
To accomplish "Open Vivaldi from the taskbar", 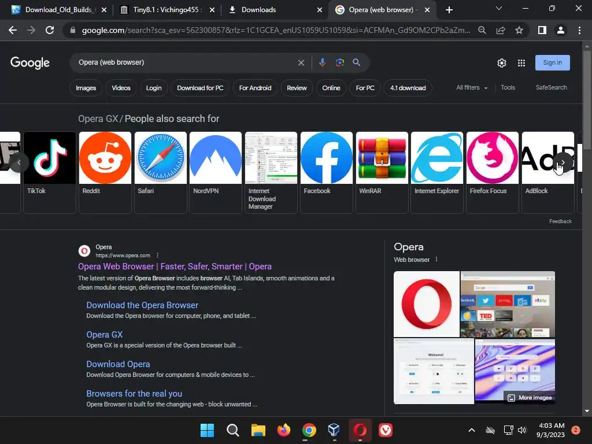I will [x=385, y=430].
